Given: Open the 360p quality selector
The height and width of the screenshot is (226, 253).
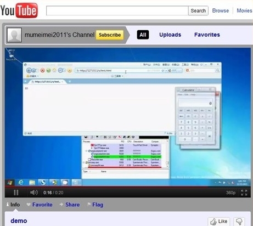Looking at the screenshot, I should (x=230, y=193).
